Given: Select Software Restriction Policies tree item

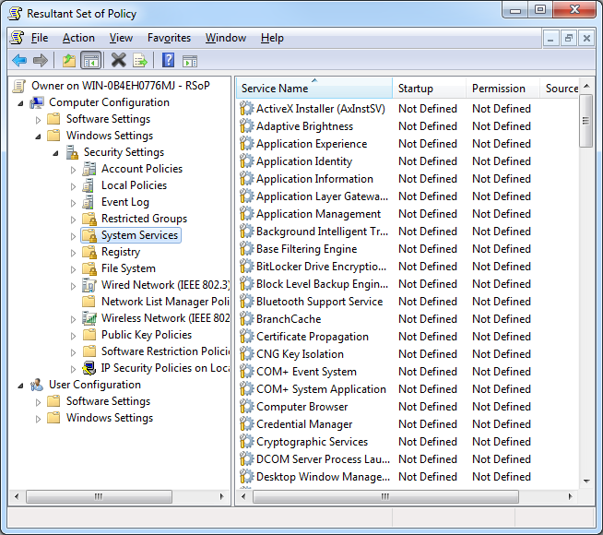Looking at the screenshot, I should (x=165, y=351).
